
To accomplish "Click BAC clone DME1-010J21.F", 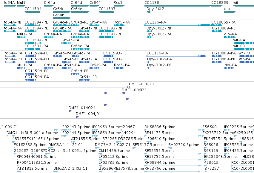I will coord(143,84).
